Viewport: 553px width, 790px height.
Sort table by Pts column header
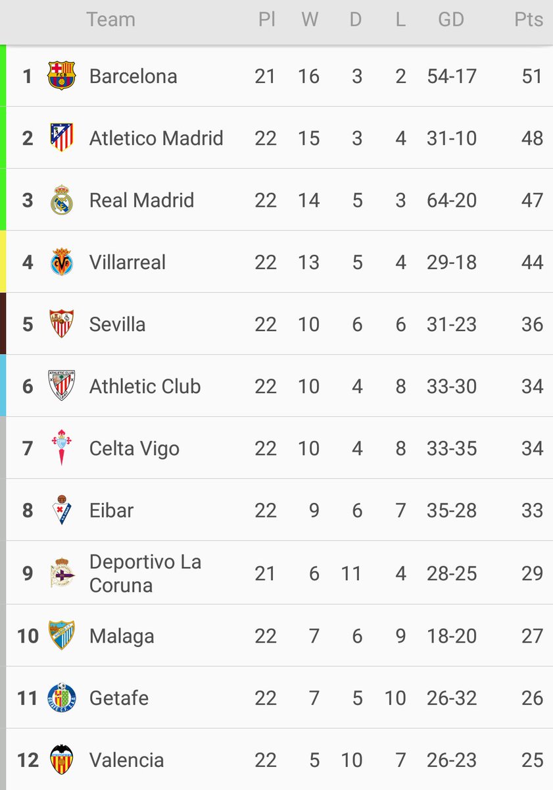pos(528,20)
